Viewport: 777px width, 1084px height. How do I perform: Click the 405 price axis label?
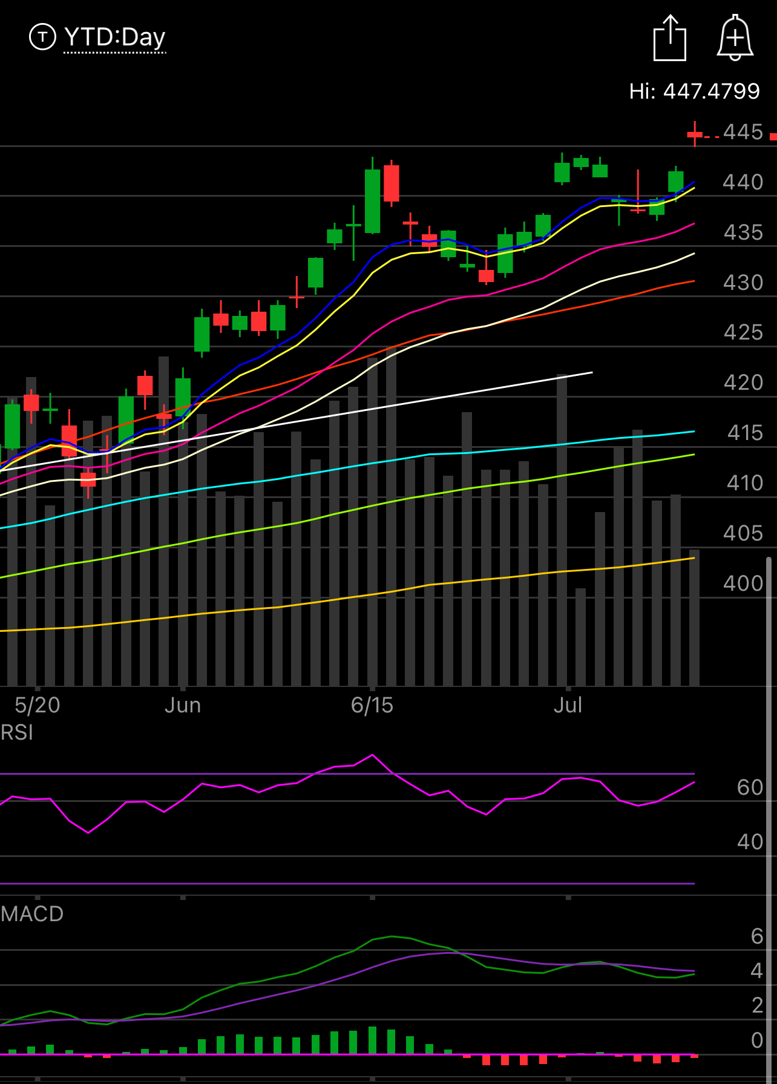pos(743,533)
